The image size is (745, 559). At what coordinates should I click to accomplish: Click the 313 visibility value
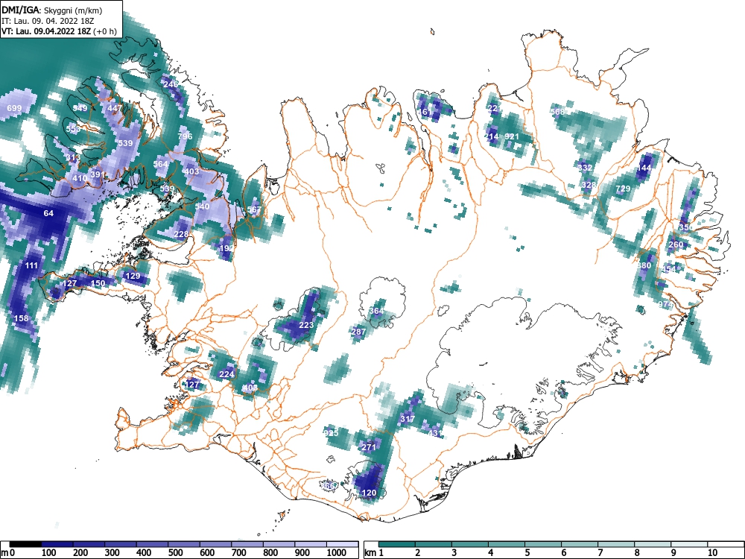pyautogui.click(x=73, y=157)
